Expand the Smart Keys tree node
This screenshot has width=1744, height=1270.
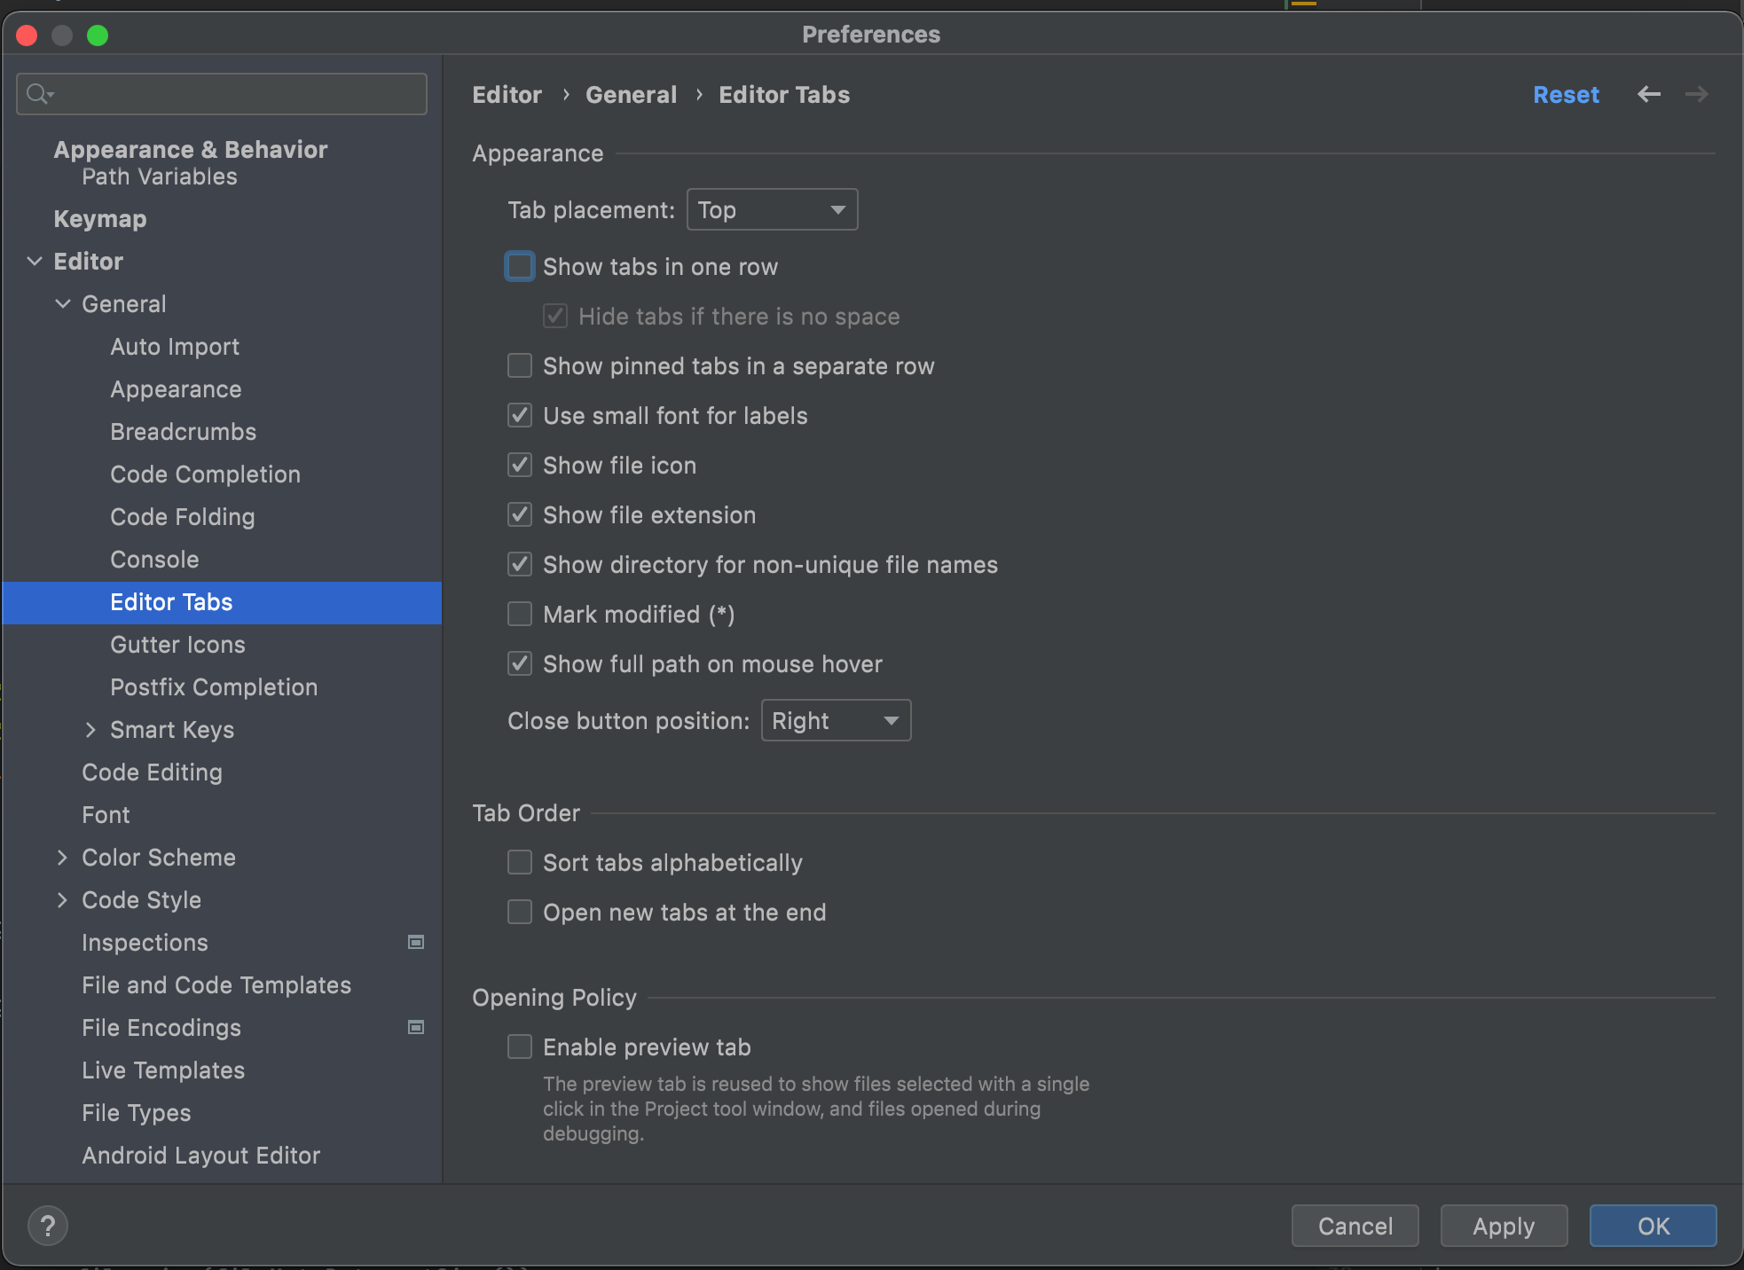(x=90, y=730)
